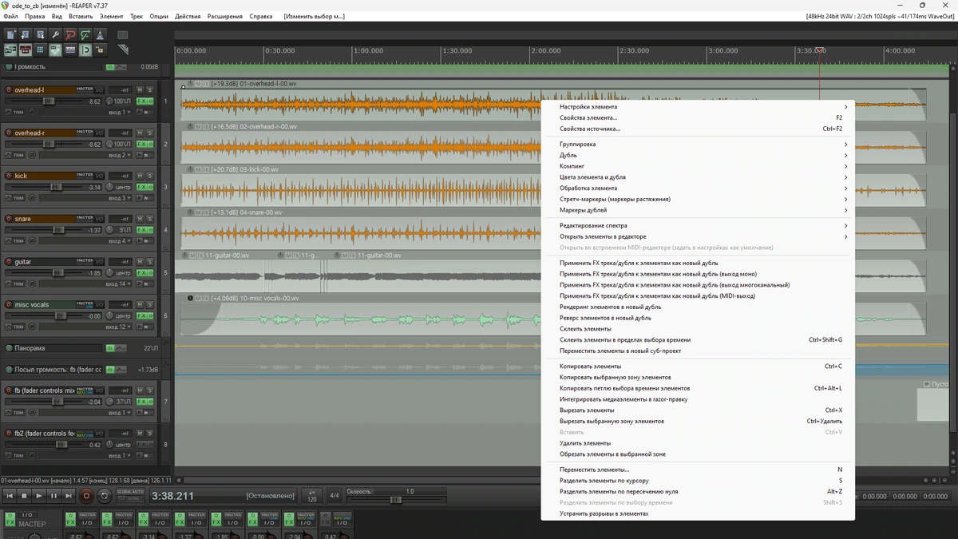This screenshot has height=539, width=958.
Task: Open FX chain for snare track
Action: [142, 230]
